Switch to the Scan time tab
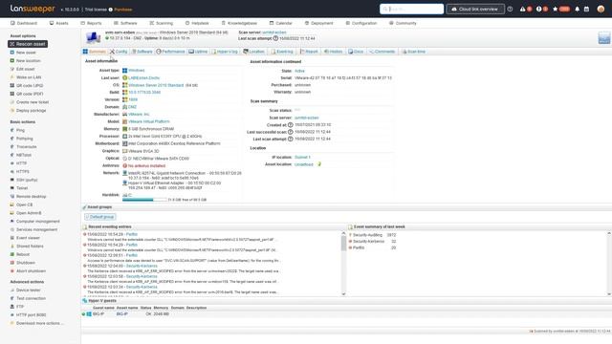Viewport: 612px width, 344px height. click(x=414, y=52)
